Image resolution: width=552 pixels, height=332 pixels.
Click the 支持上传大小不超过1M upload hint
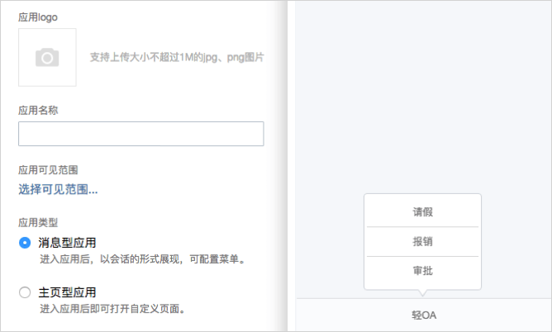177,57
